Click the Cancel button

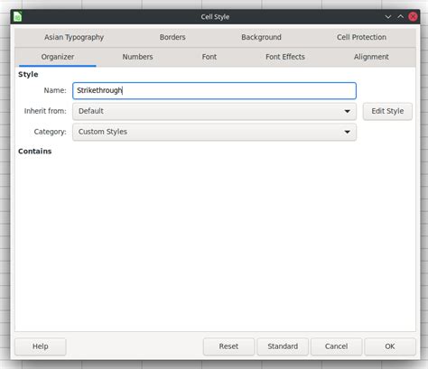pyautogui.click(x=336, y=346)
